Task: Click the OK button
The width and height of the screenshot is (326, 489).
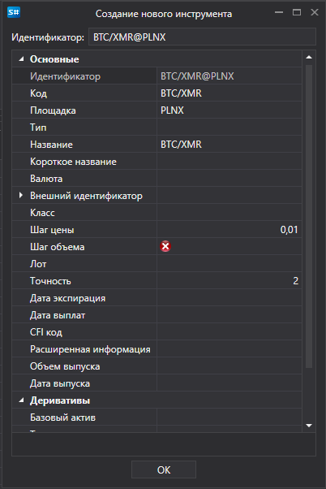Action: [164, 470]
